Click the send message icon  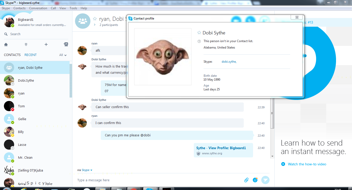pyautogui.click(x=265, y=180)
